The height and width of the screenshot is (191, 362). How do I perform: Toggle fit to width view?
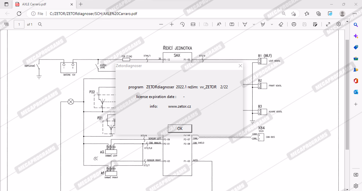pyautogui.click(x=193, y=24)
